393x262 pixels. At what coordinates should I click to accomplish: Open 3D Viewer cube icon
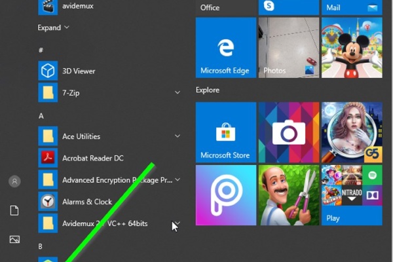tap(48, 71)
